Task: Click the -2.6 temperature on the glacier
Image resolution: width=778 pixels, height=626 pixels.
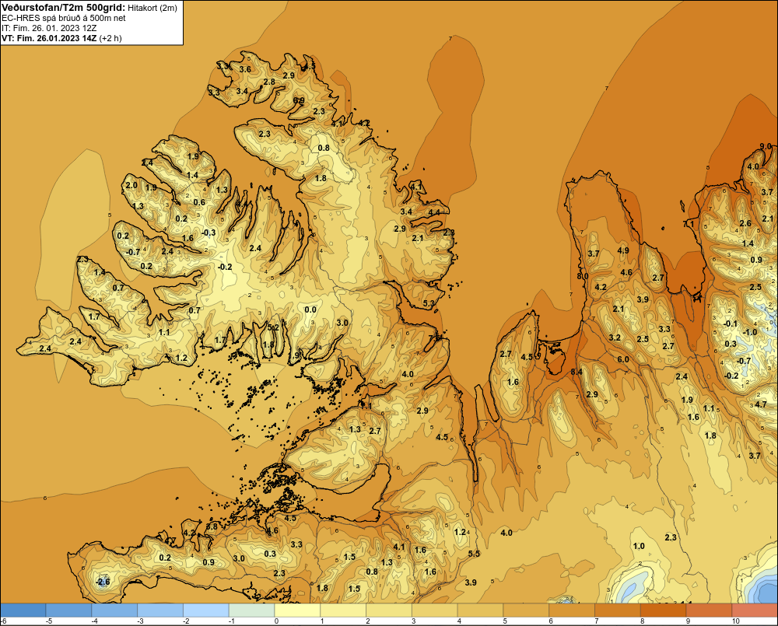Action: pos(103,582)
